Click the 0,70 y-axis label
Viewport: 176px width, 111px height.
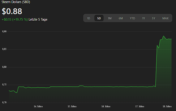pyautogui.click(x=4, y=102)
